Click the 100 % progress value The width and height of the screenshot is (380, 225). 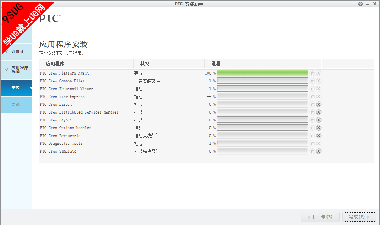[210, 73]
